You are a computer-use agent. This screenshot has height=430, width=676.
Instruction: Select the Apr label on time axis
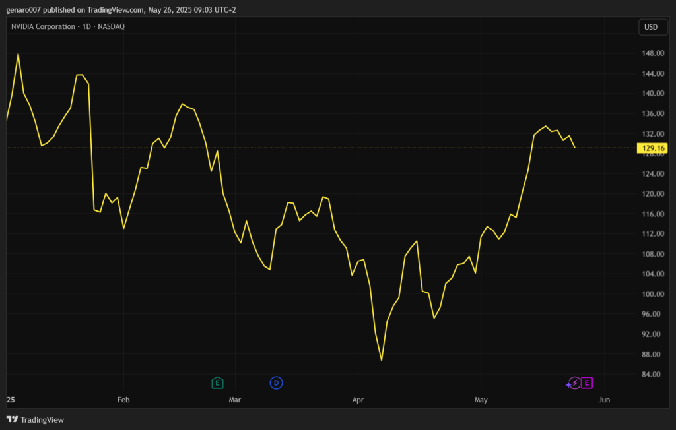coord(358,400)
